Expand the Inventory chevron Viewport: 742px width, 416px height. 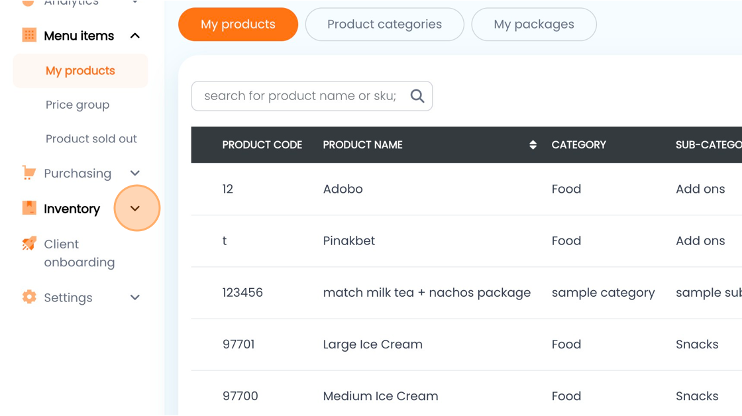coord(135,208)
